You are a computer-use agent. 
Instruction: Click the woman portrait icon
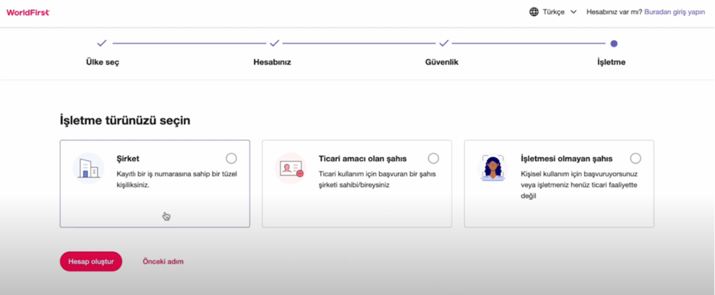point(493,168)
